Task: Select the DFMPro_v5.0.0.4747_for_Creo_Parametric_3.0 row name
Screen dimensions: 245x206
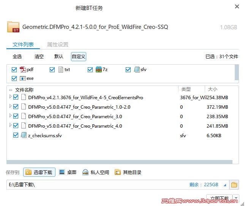Action: coord(75,116)
